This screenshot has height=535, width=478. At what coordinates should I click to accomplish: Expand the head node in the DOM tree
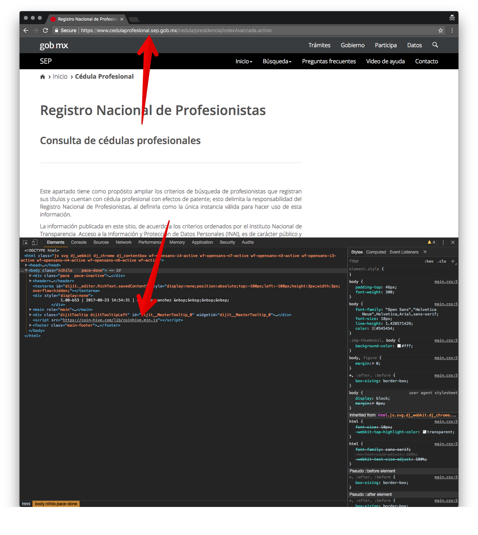click(x=26, y=265)
